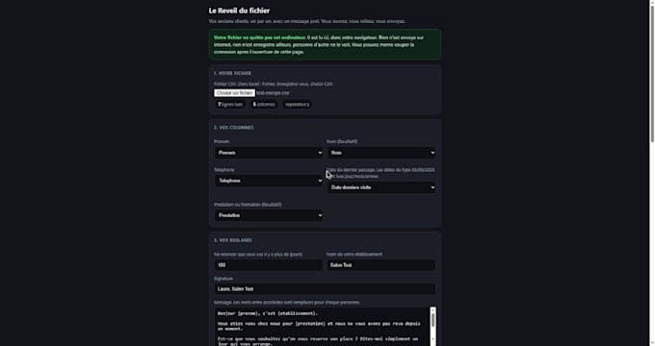Open the Nom (facultatif) column dropdown
The width and height of the screenshot is (655, 346).
[381, 153]
